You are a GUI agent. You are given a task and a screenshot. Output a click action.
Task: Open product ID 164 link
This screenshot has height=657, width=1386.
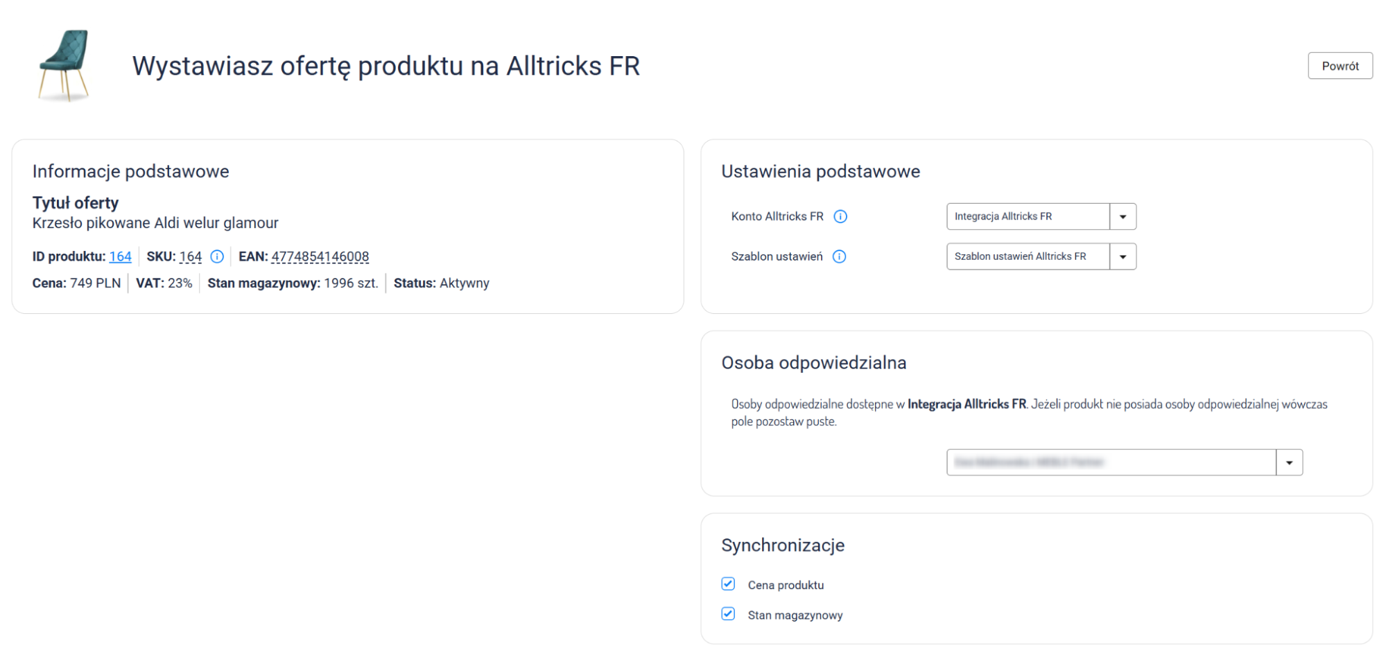(120, 256)
